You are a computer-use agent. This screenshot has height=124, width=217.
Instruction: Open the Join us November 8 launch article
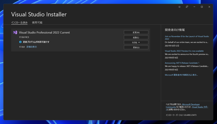pos(187,38)
